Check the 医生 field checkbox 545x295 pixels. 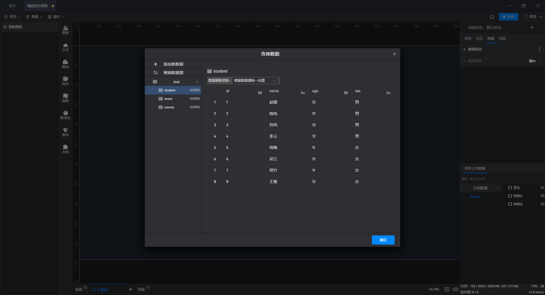[510, 188]
